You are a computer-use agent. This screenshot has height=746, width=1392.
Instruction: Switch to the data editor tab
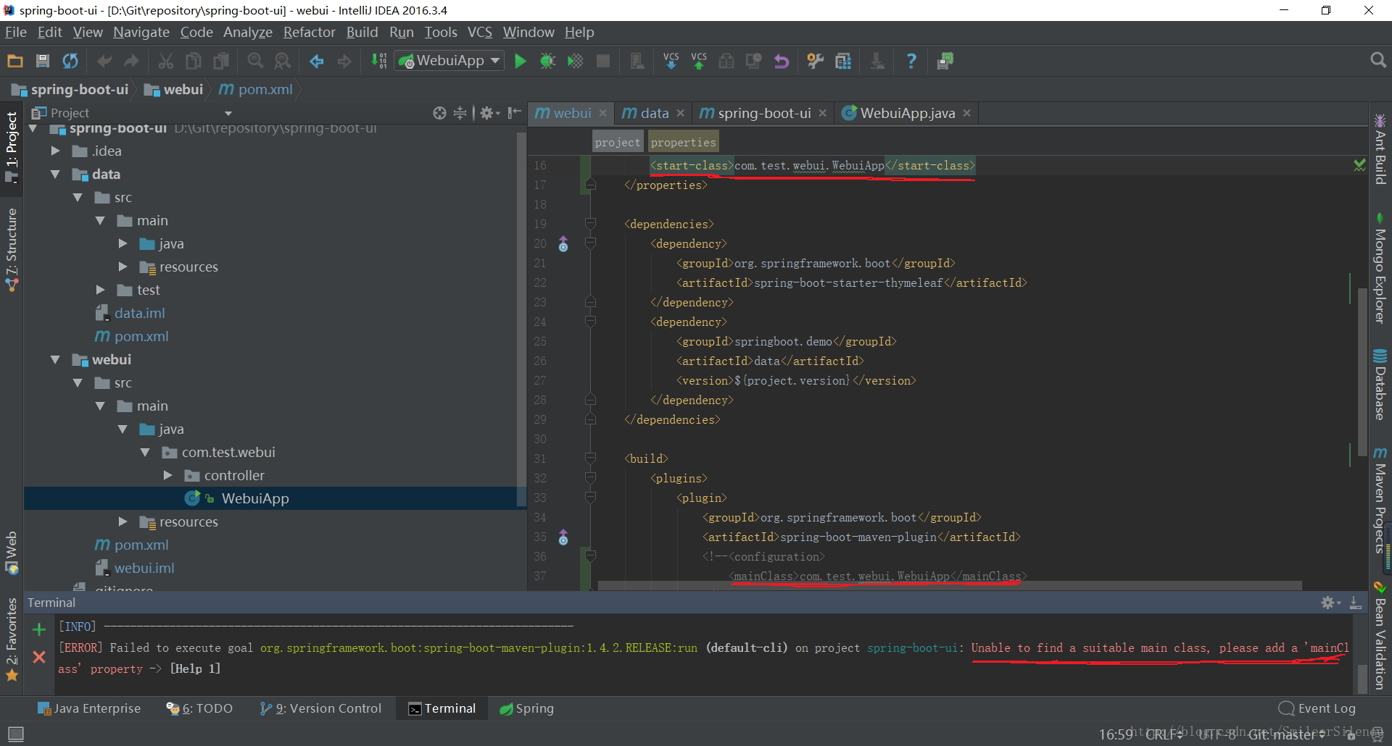(x=653, y=113)
